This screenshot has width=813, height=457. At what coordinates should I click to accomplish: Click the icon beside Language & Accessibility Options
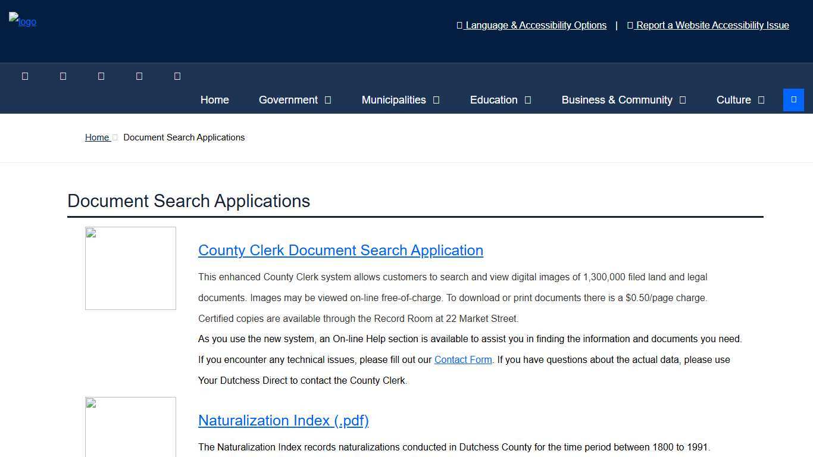tap(459, 25)
